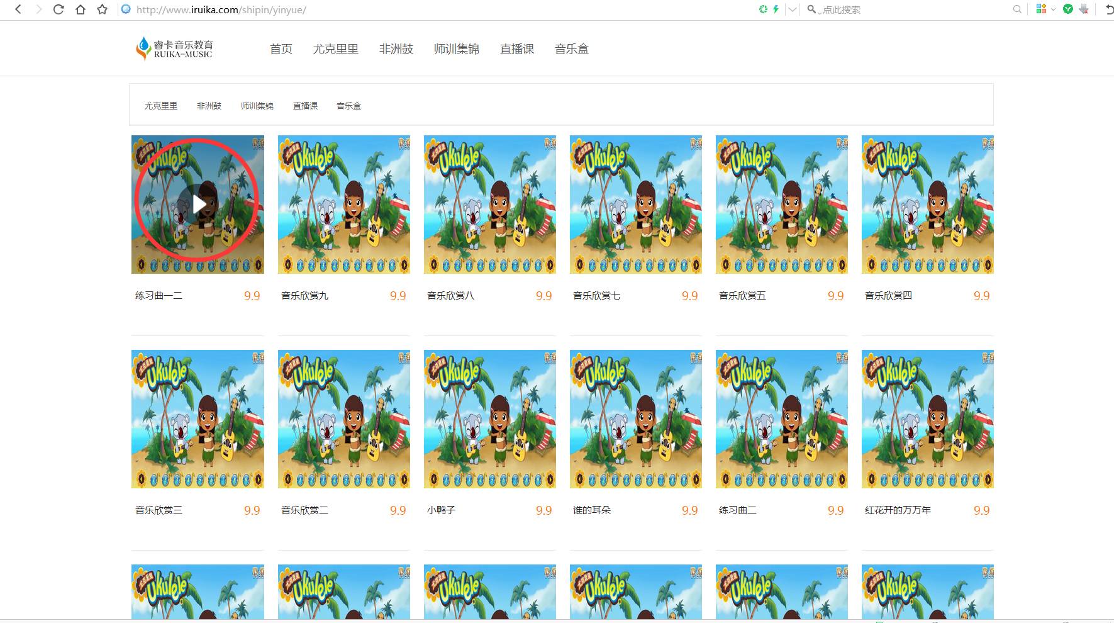Image resolution: width=1114 pixels, height=623 pixels.
Task: Click the 音乐欣赏四 title link
Action: point(888,296)
